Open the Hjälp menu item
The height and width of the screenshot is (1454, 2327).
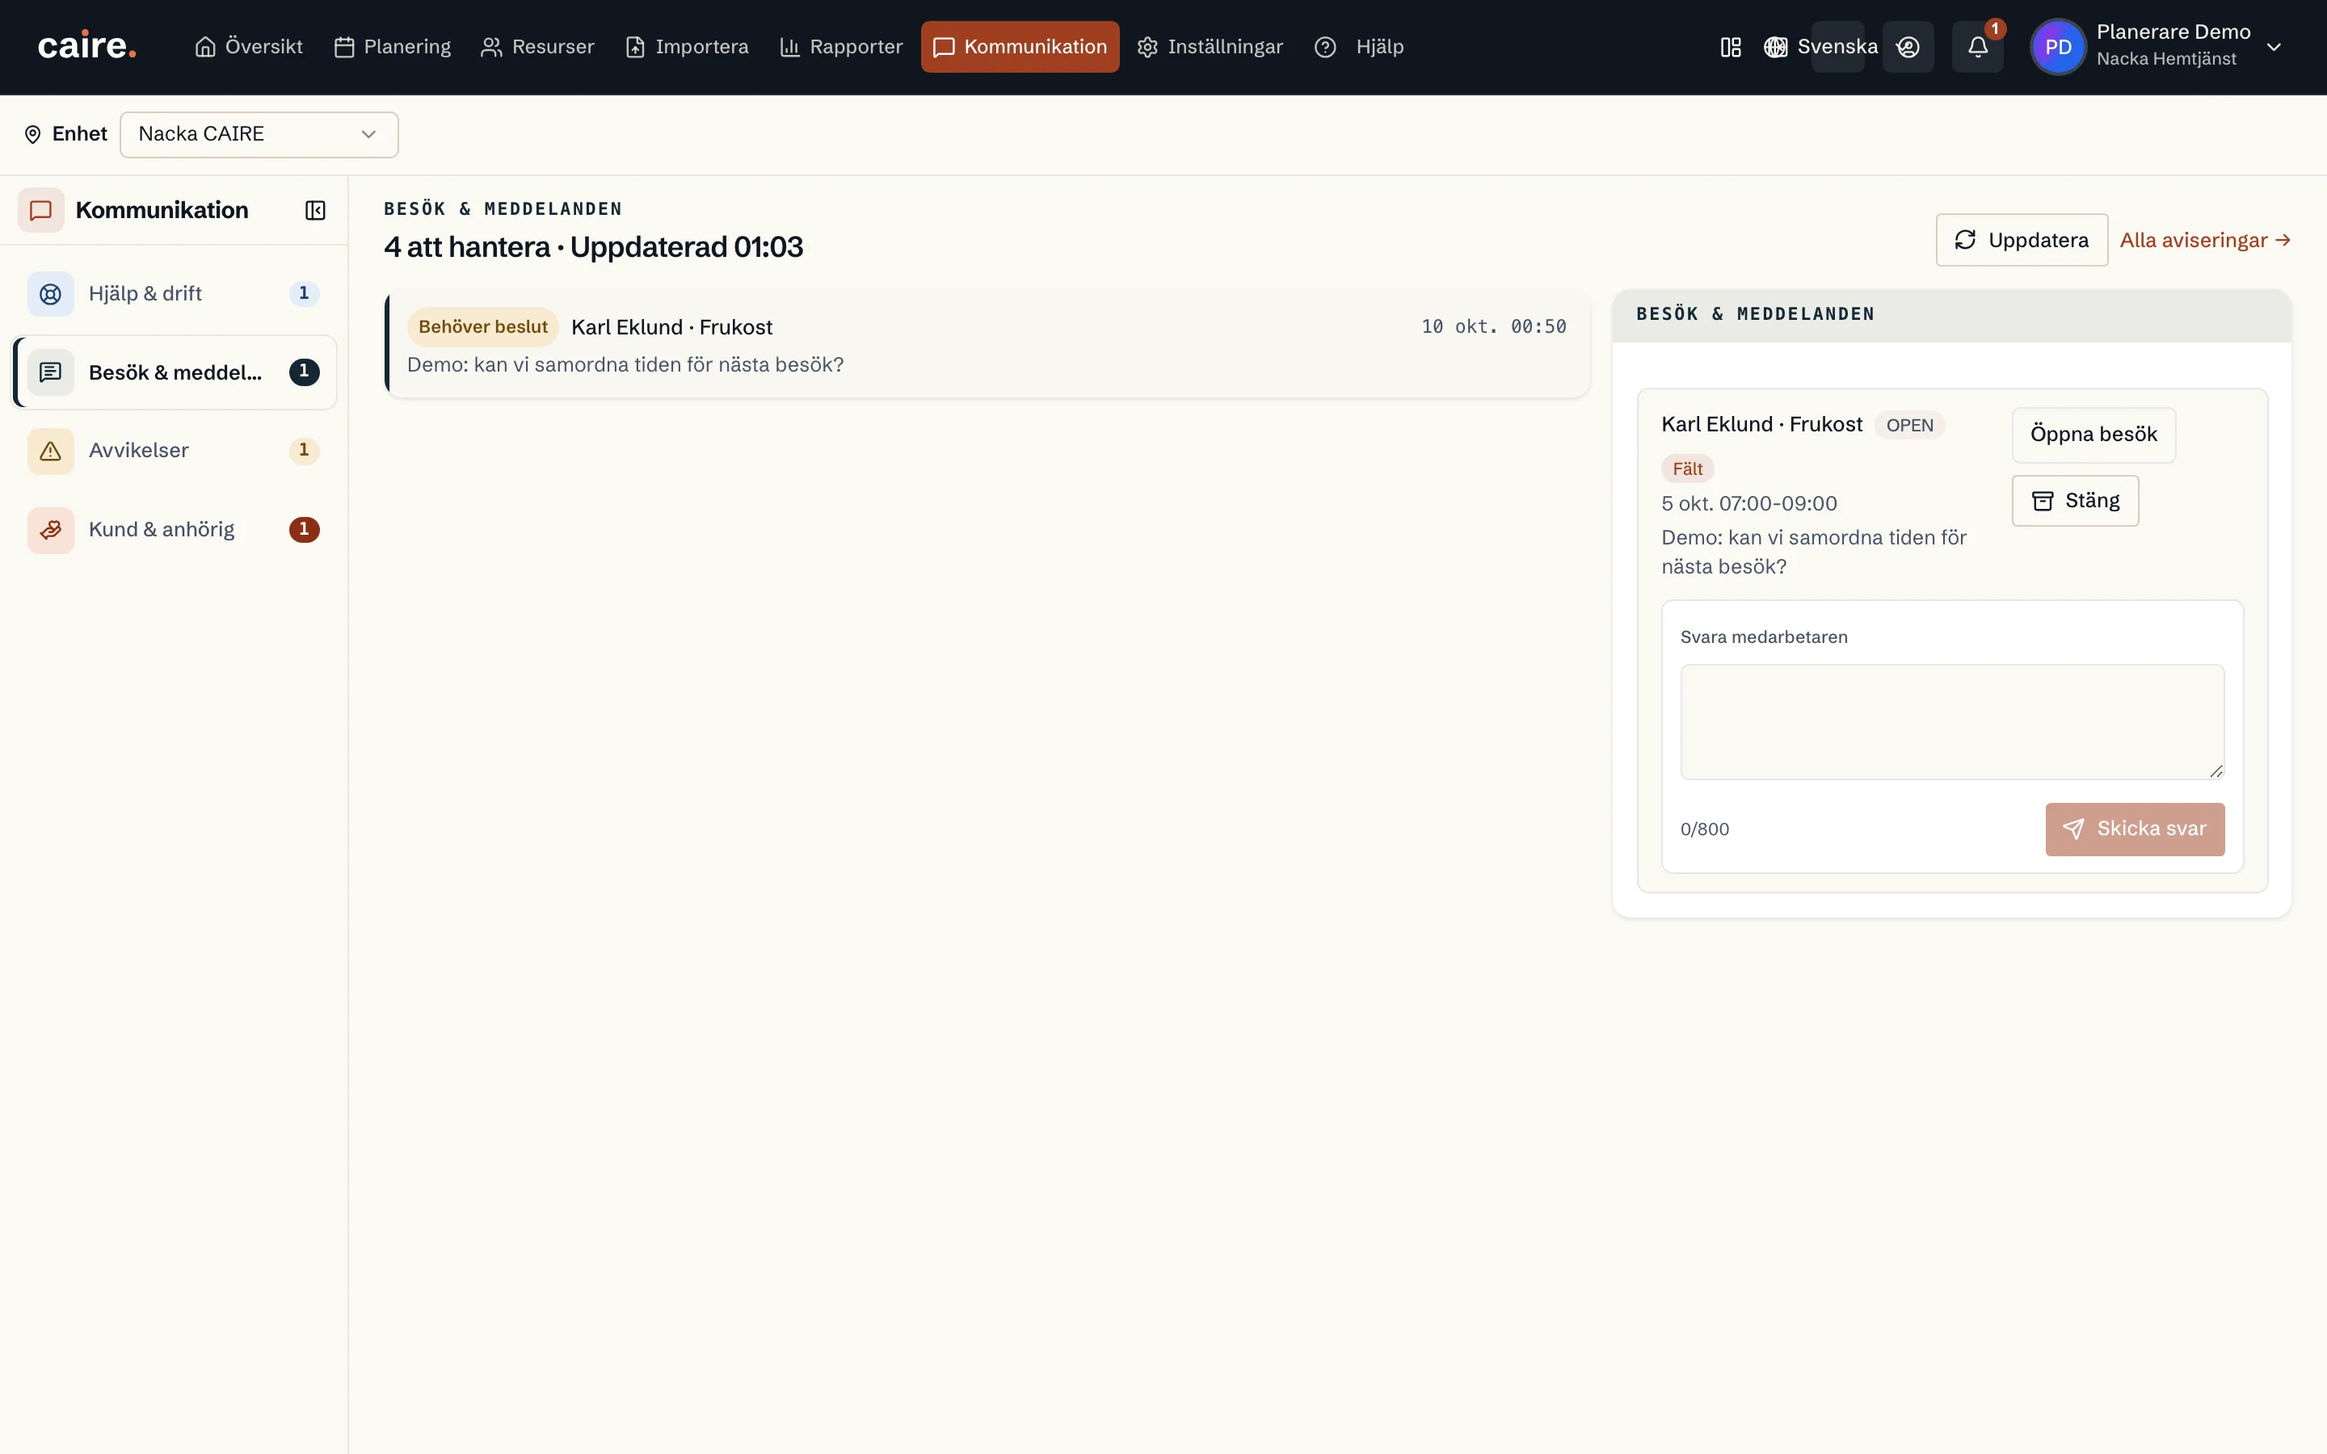pyautogui.click(x=1359, y=46)
